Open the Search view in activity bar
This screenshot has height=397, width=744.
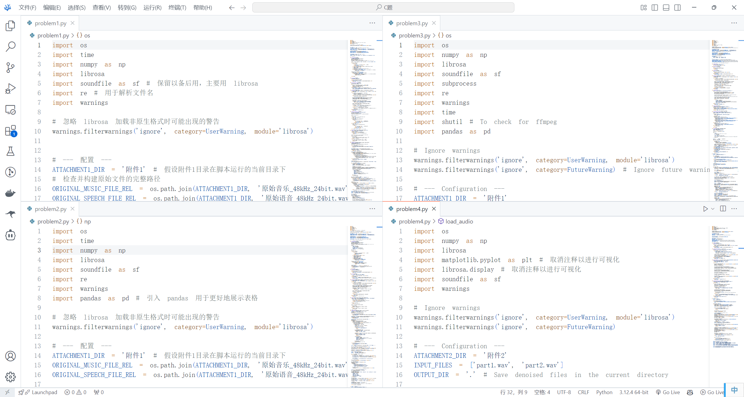[x=10, y=46]
